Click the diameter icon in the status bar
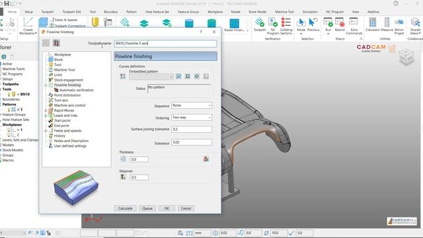Image resolution: width=423 pixels, height=238 pixels. pos(266,233)
